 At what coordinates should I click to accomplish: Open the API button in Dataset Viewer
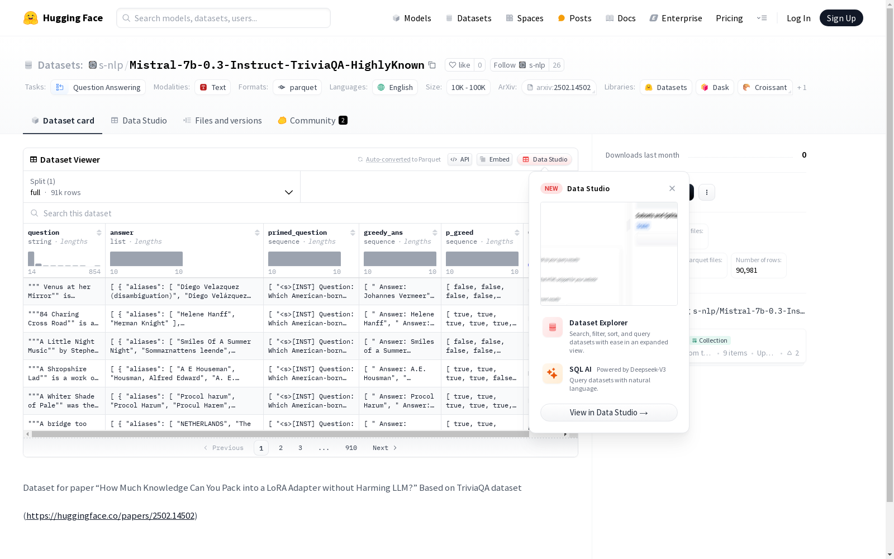pyautogui.click(x=460, y=159)
